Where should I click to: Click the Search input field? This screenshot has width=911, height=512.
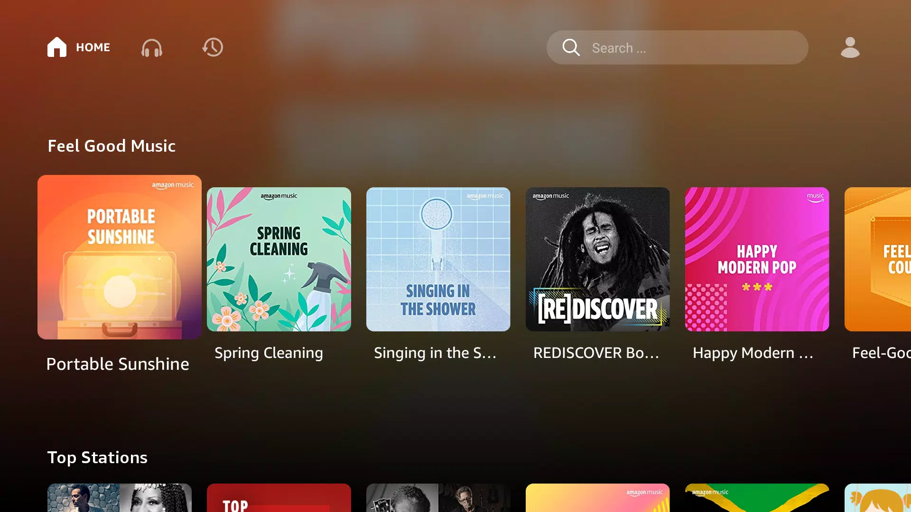click(x=678, y=47)
